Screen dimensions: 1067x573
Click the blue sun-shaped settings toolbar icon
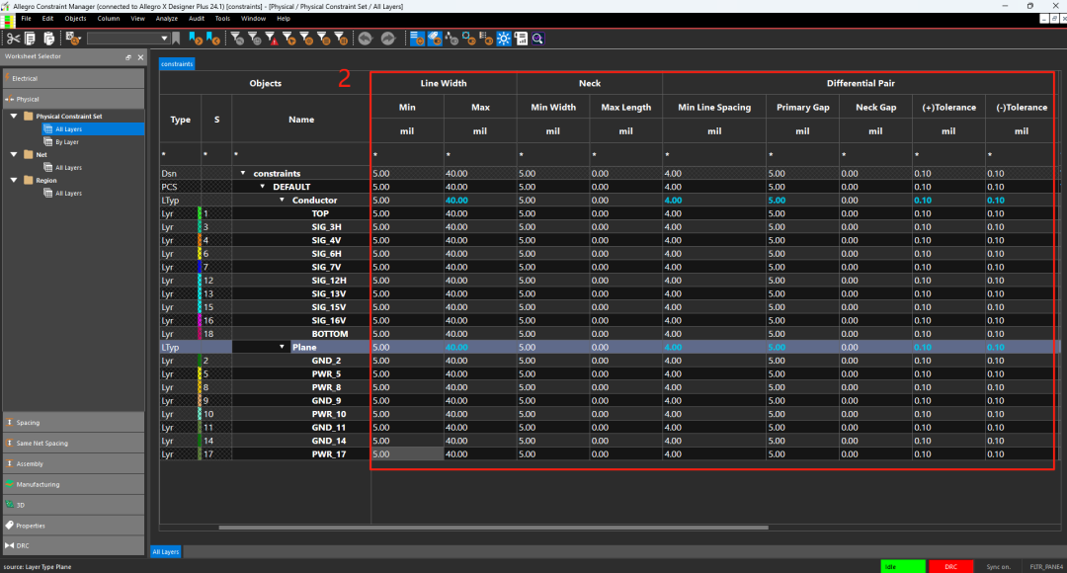pos(504,39)
